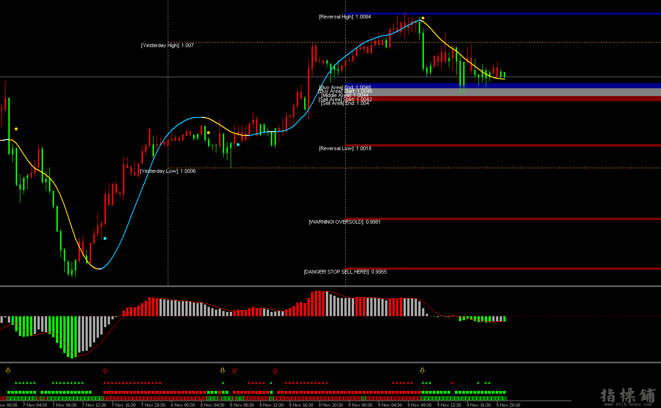Select the WARNING! OVERSOLD 0.9981 label

344,222
